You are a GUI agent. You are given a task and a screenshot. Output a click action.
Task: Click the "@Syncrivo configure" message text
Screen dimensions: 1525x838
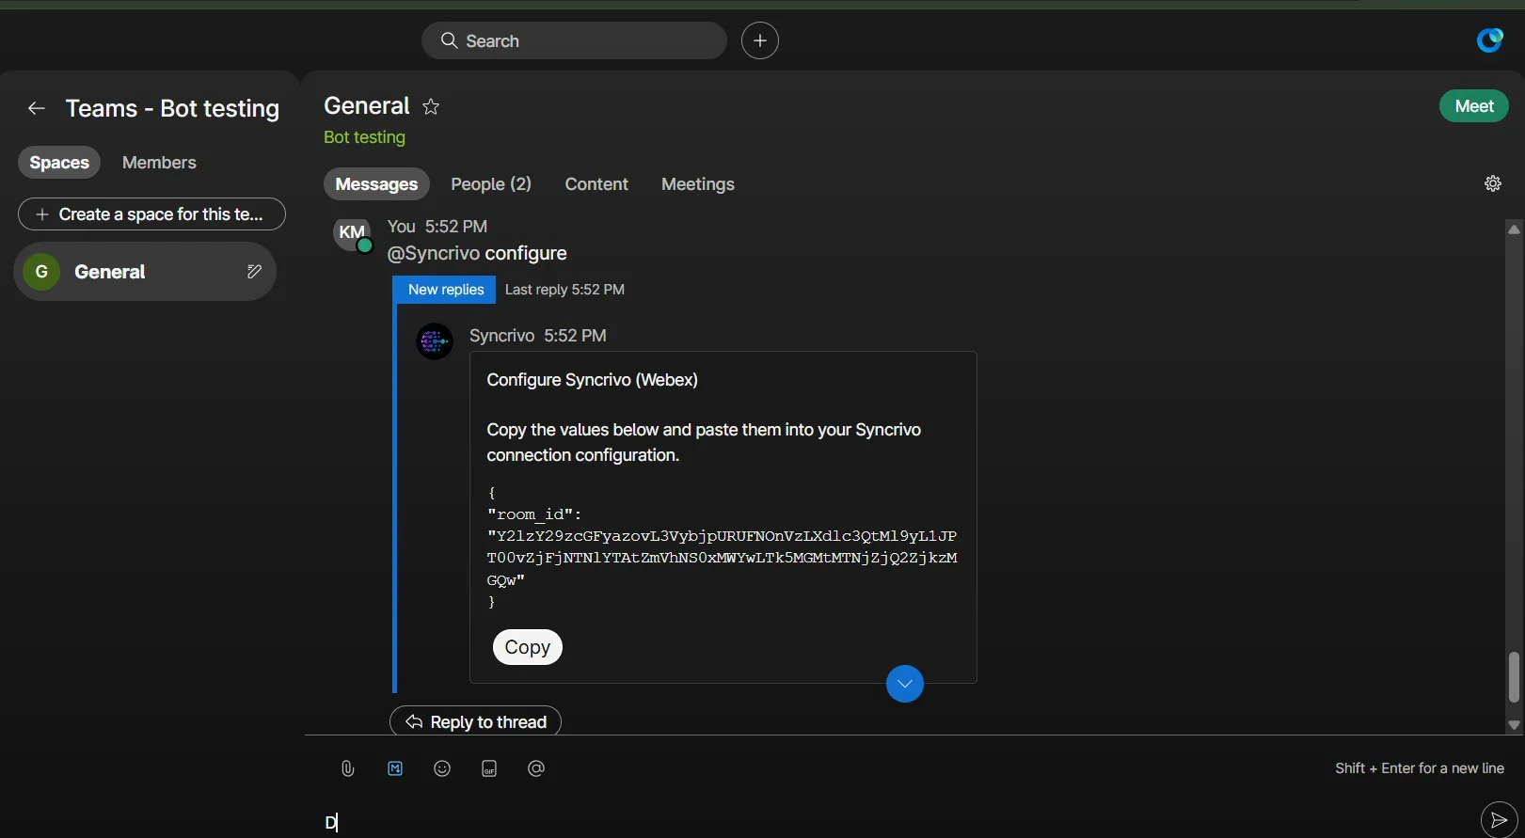[477, 254]
